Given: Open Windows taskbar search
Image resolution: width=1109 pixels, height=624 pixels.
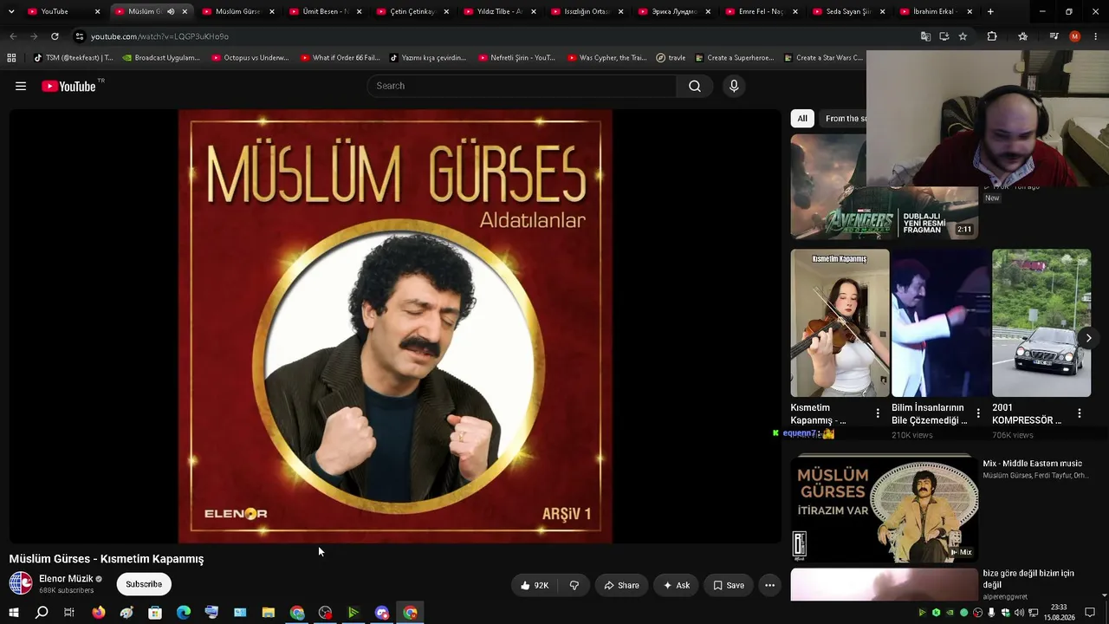Looking at the screenshot, I should tap(41, 613).
